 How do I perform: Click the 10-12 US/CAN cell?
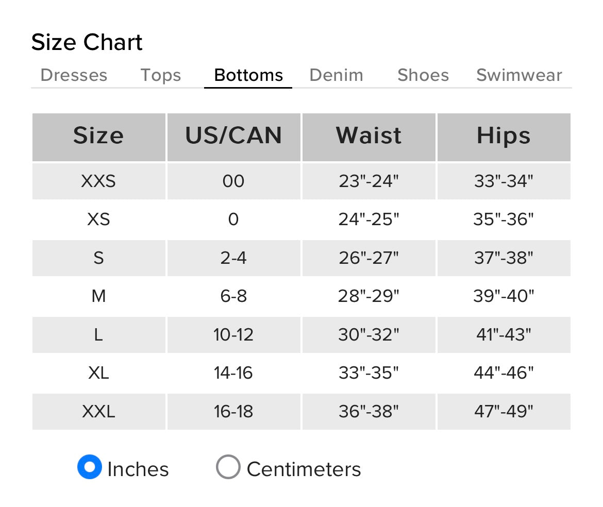click(233, 335)
